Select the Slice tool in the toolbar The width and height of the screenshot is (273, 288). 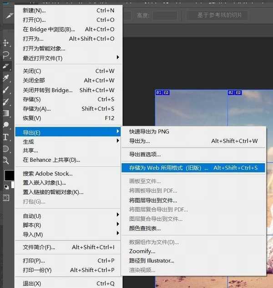6,66
